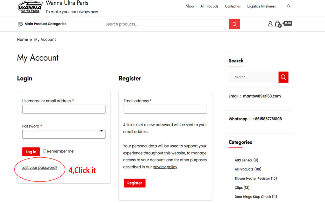The image size is (325, 203).
Task: Click the Lost your password link
Action: tap(39, 167)
